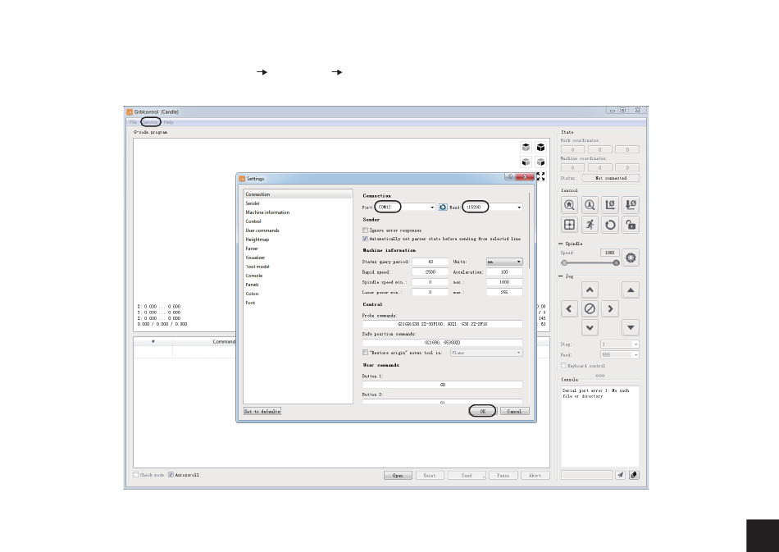Click the console clear eraser icon
779x552 pixels.
[x=633, y=475]
